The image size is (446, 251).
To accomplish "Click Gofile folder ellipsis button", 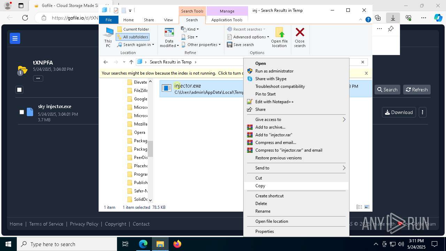I will point(38,78).
